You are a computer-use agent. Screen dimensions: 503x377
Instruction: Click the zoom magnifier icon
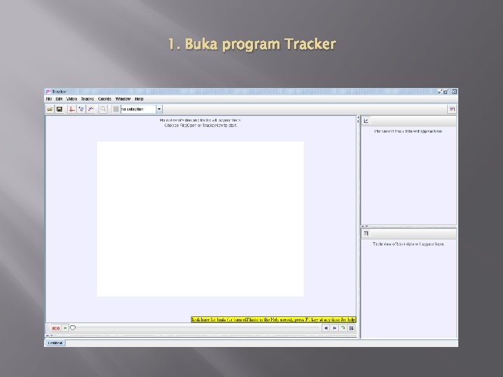tap(103, 110)
